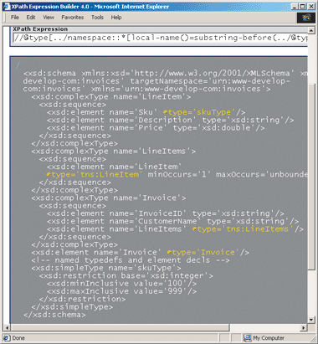Click the highlighted type='skuType' attribute
This screenshot has height=344, width=318.
(x=200, y=112)
